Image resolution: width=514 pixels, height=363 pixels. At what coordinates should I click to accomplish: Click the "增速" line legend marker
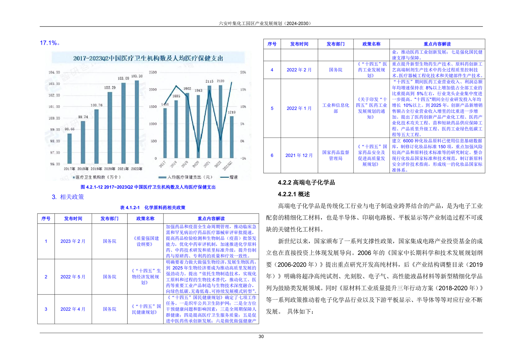click(x=224, y=177)
